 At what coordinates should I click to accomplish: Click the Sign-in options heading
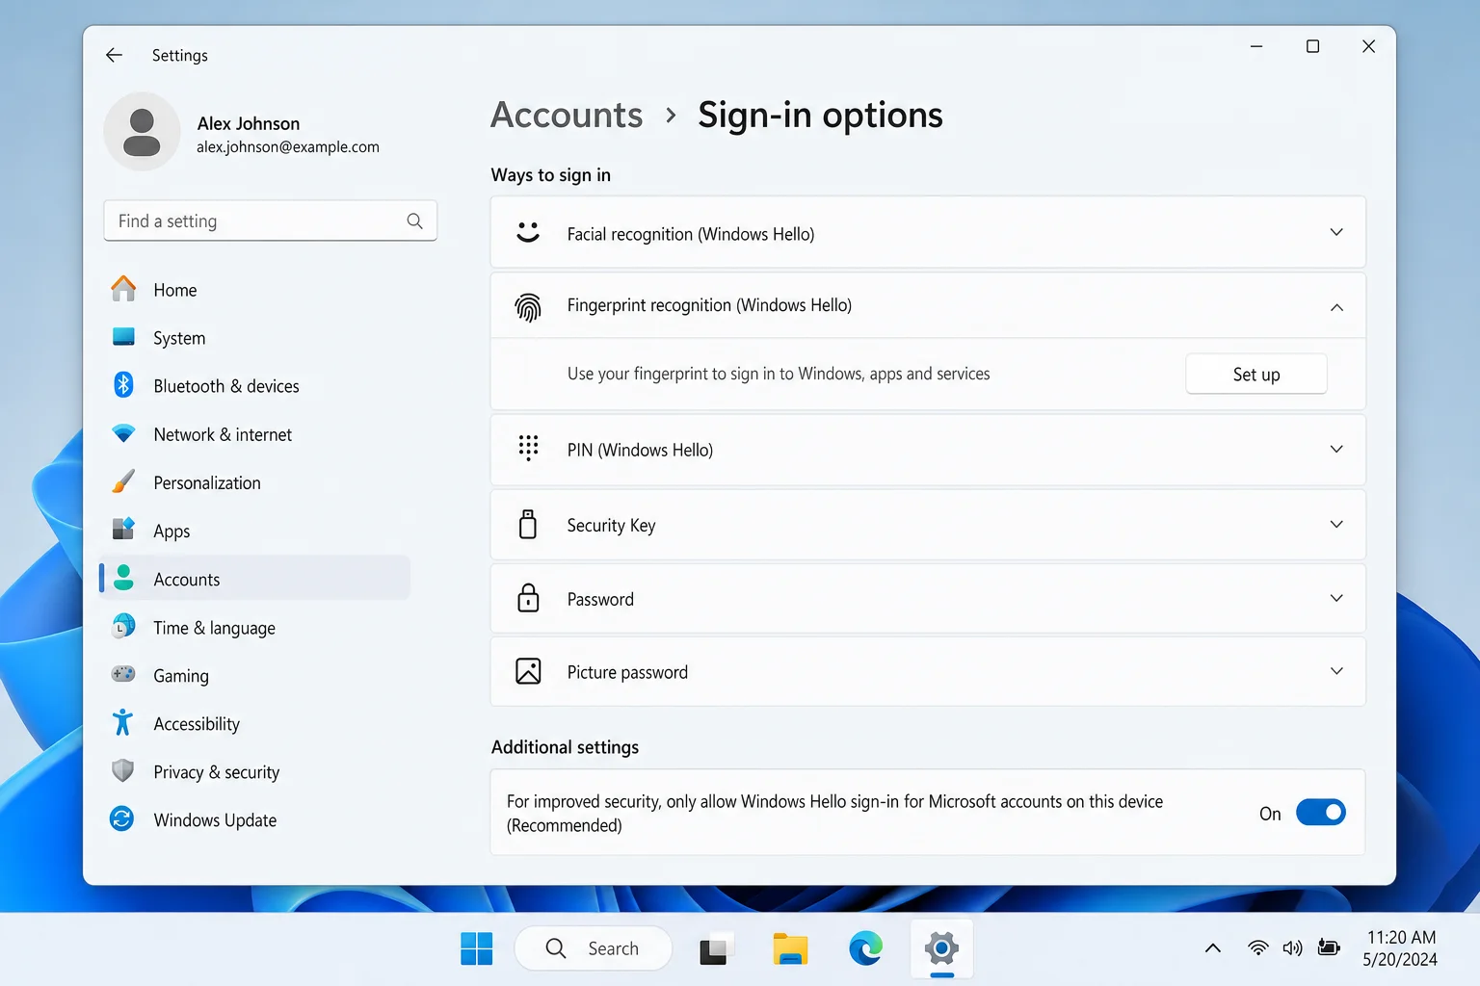coord(820,115)
